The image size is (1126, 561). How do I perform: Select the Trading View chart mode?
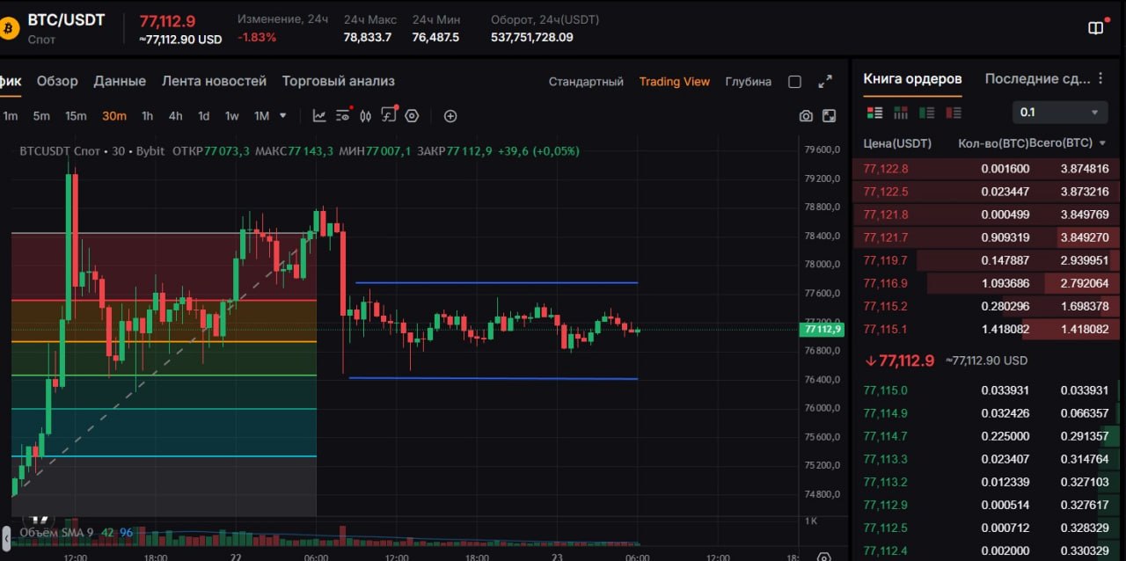point(674,82)
